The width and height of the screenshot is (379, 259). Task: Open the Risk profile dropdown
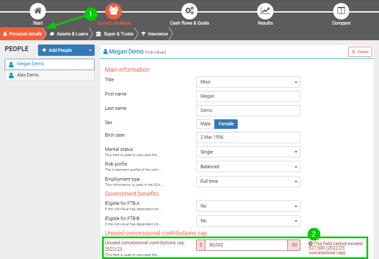(x=248, y=167)
